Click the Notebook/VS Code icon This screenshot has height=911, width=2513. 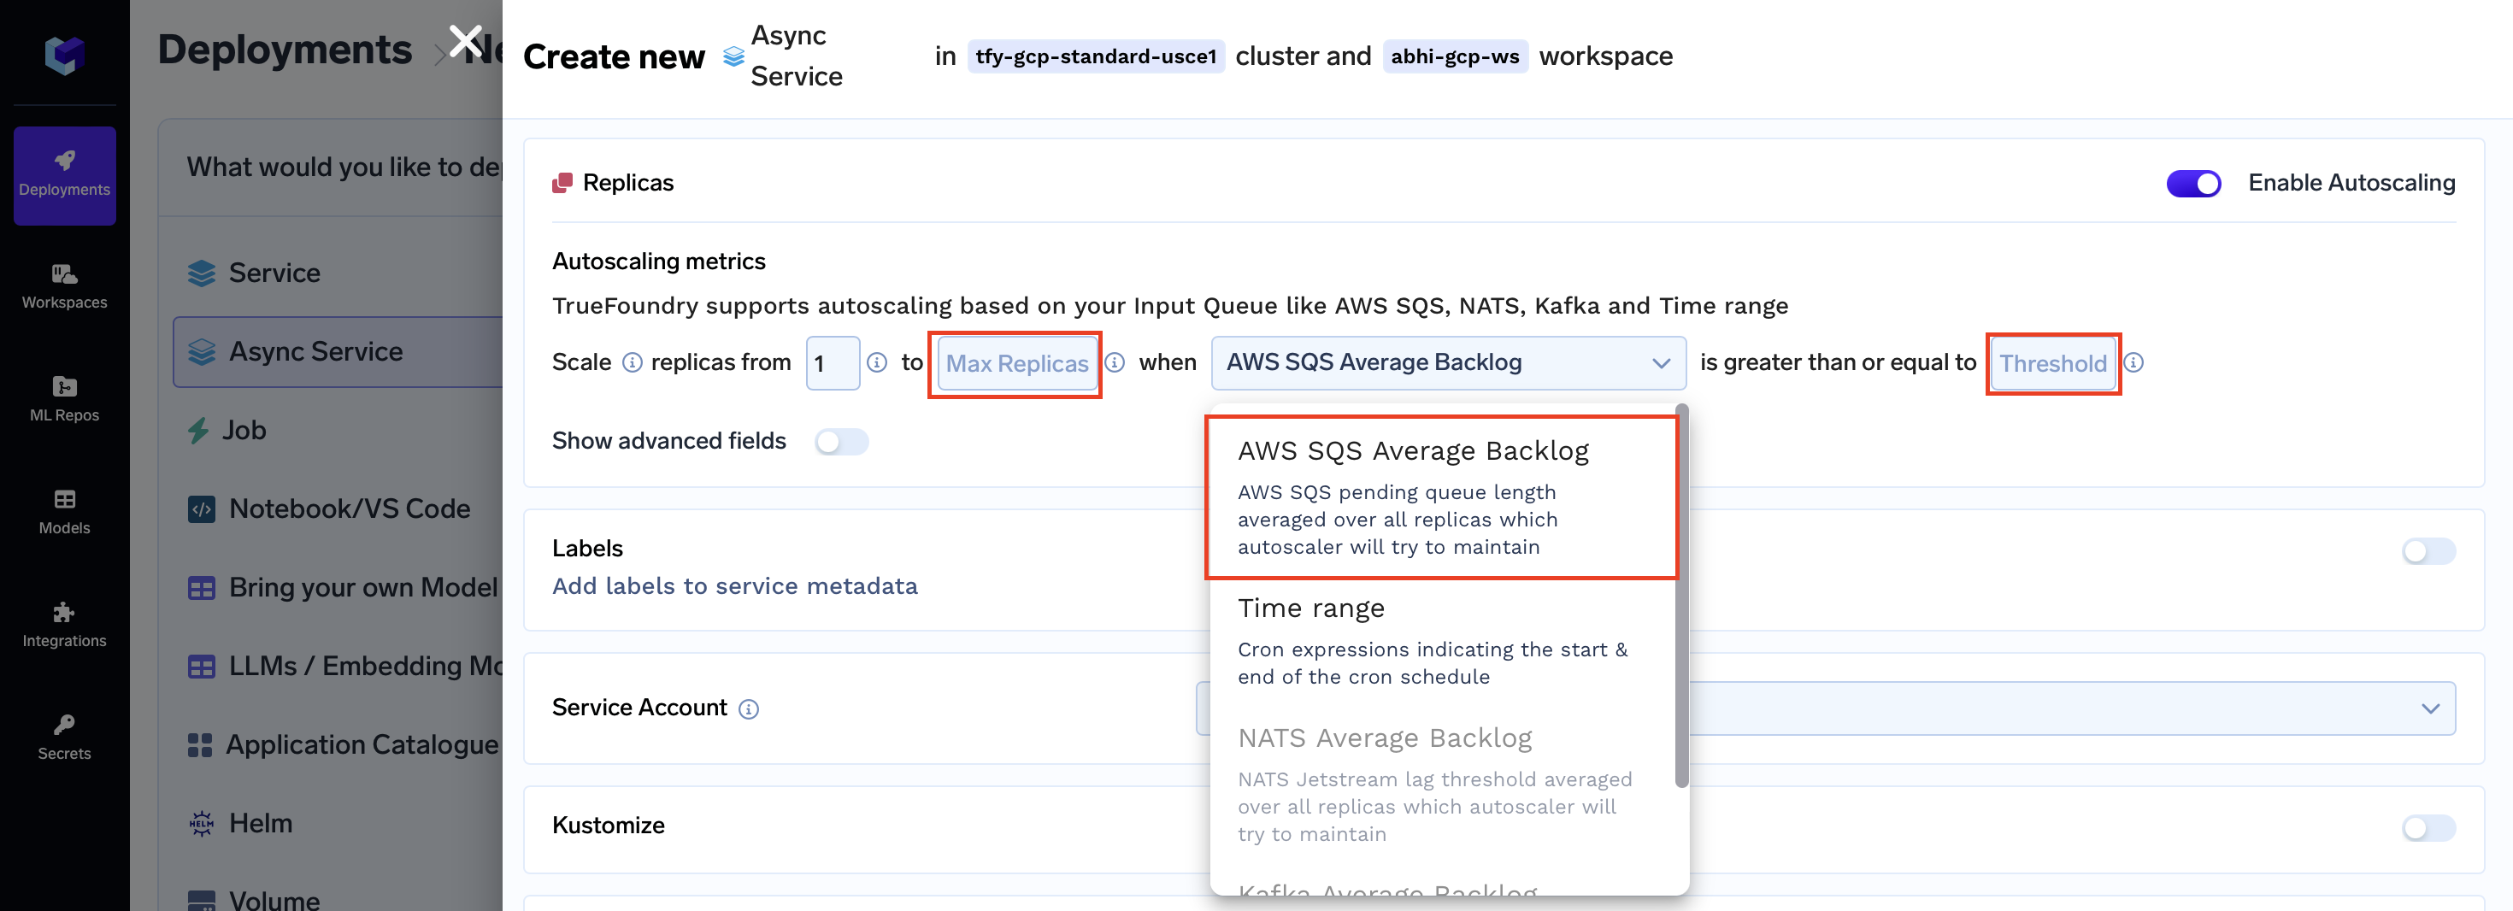pos(201,509)
